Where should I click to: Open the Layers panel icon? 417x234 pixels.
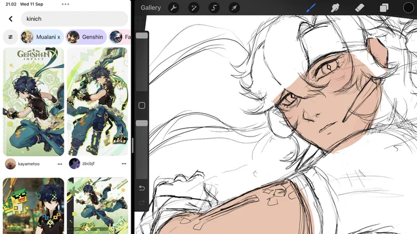384,8
